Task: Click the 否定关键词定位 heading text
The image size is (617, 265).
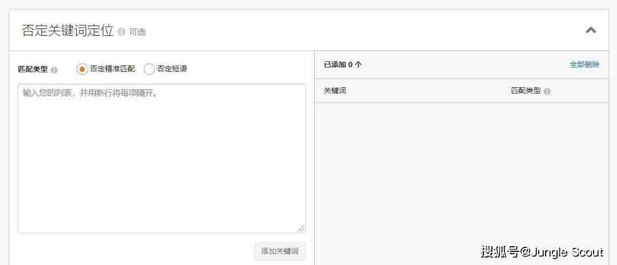Action: 67,31
